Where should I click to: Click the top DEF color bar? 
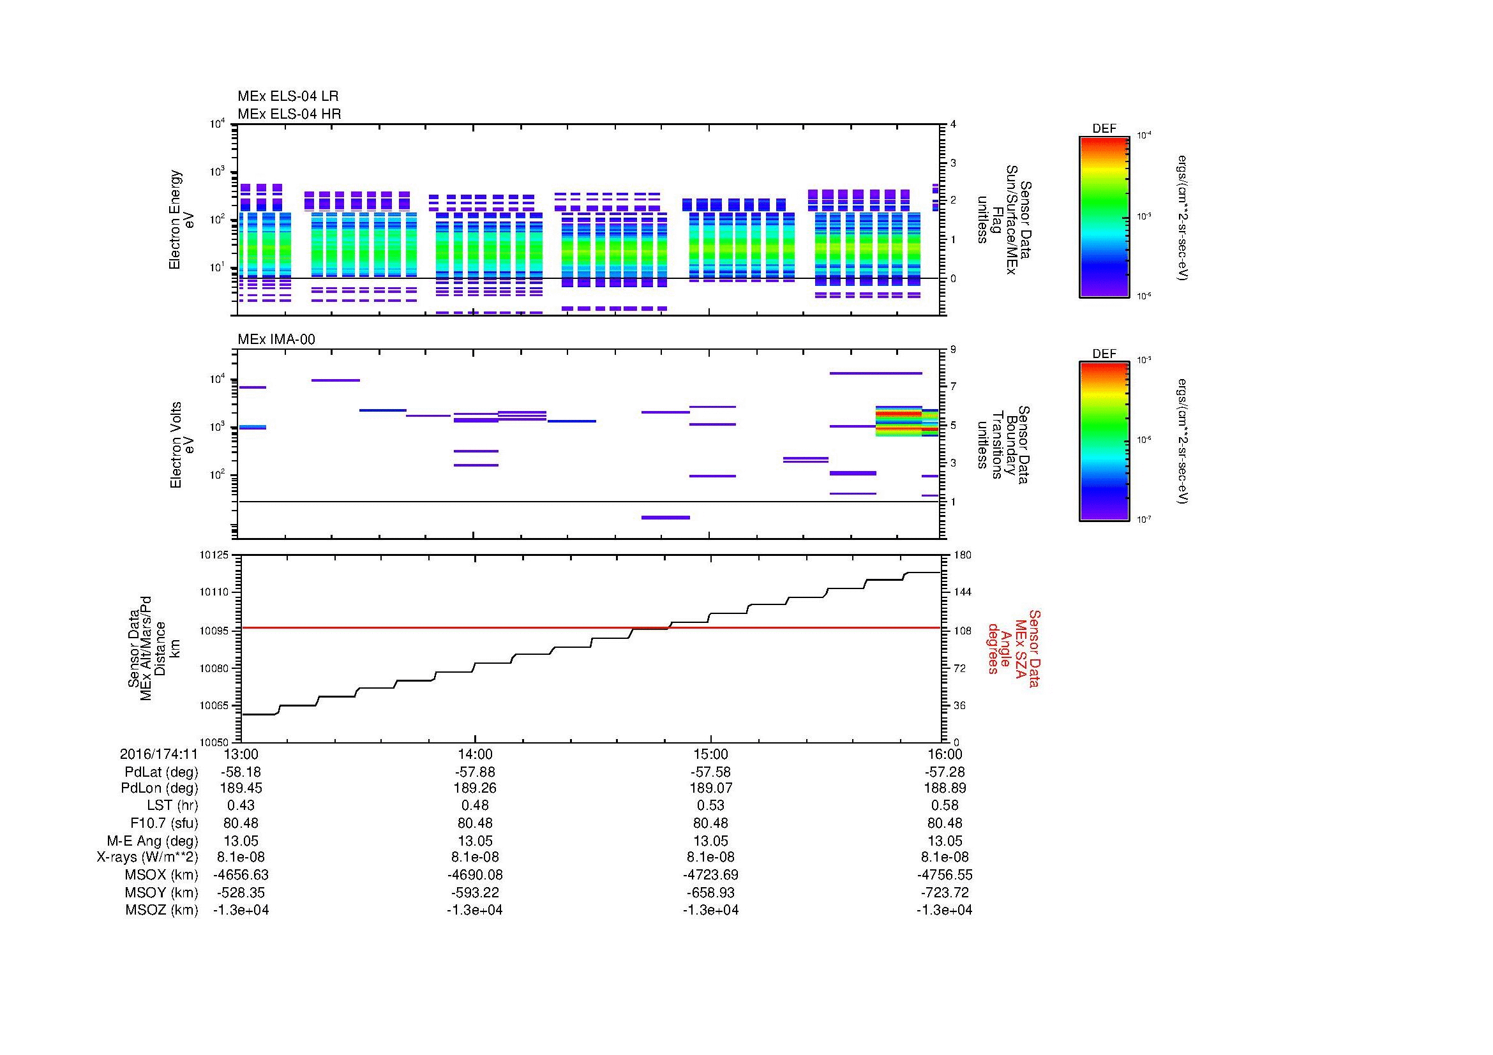click(1104, 217)
